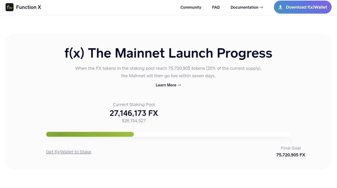Open the Community page
337x188 pixels.
tap(191, 7)
